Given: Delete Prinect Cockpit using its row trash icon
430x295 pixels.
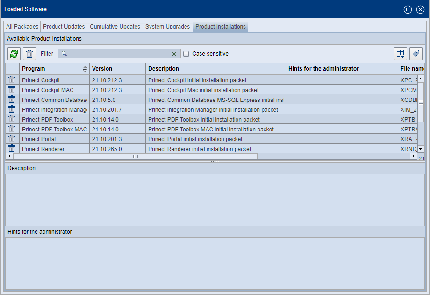Looking at the screenshot, I should tap(11, 80).
